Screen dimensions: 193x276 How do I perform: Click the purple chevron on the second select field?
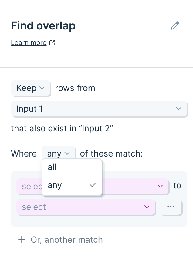(147, 207)
